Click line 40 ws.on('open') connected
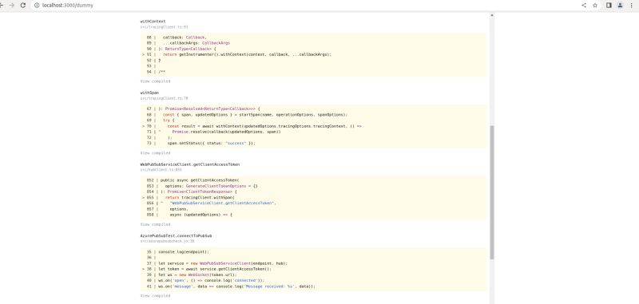The image size is (639, 304). 212,280
